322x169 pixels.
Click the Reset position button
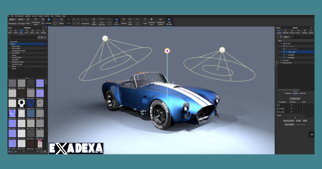305,121
